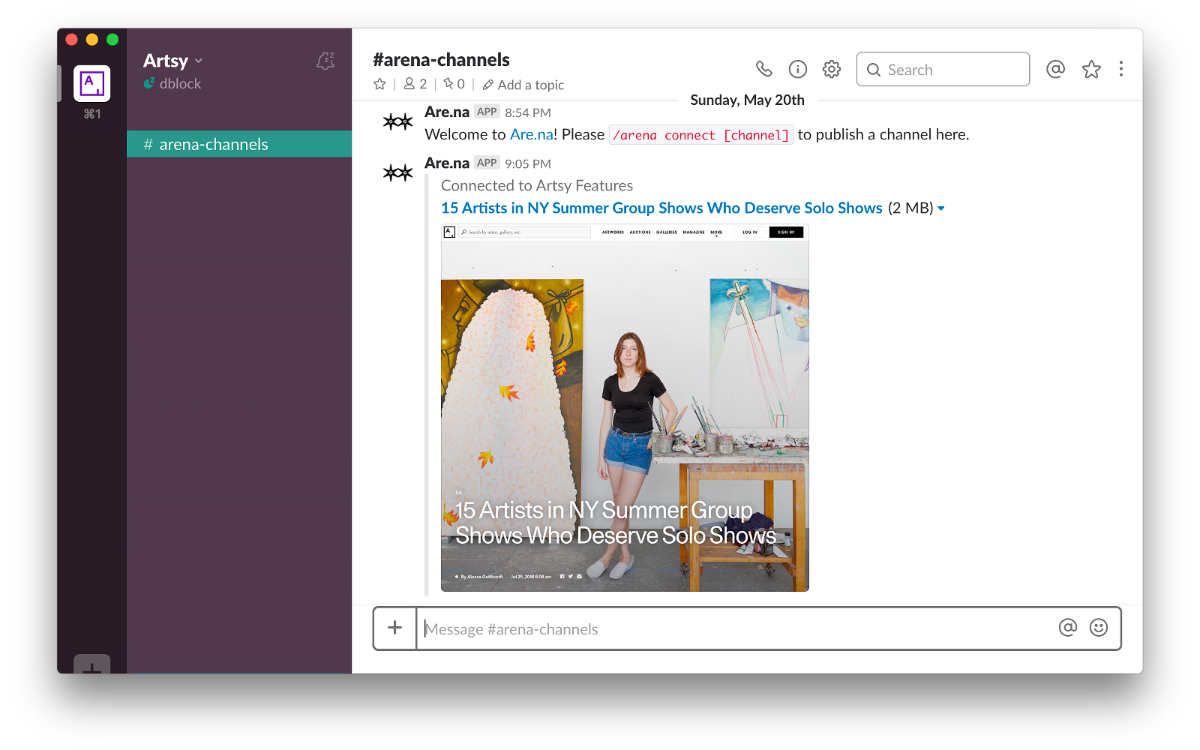Screen dimensions: 1200x750
Task: Show starred items in header
Action: click(x=1091, y=69)
